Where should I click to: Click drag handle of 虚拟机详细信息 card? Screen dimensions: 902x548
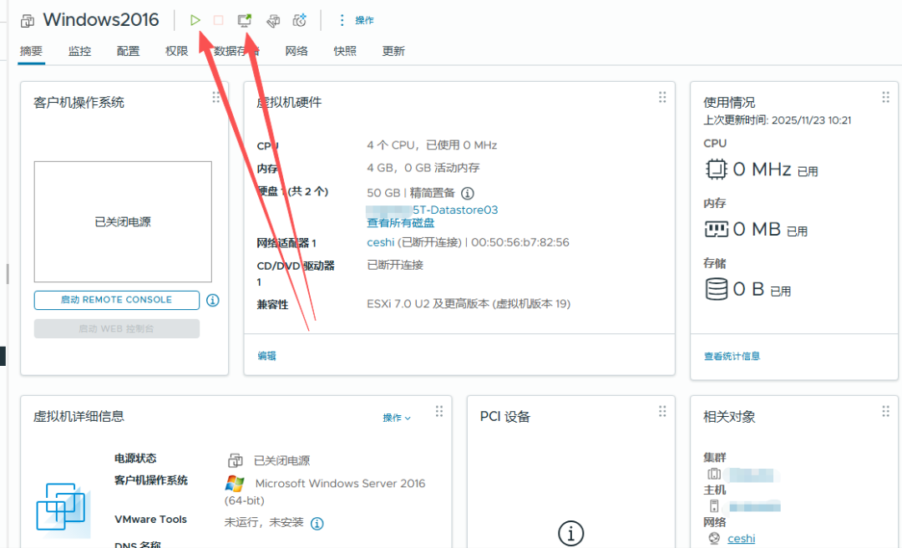[439, 411]
